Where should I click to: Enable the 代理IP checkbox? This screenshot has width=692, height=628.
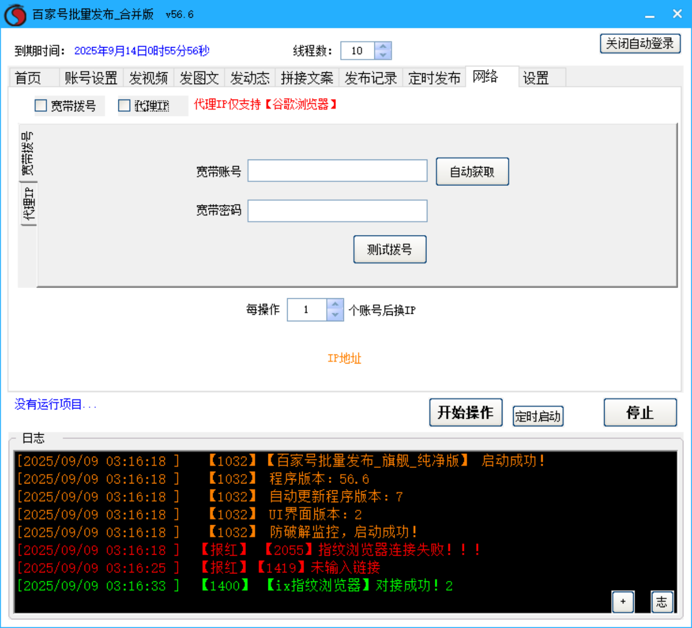123,105
